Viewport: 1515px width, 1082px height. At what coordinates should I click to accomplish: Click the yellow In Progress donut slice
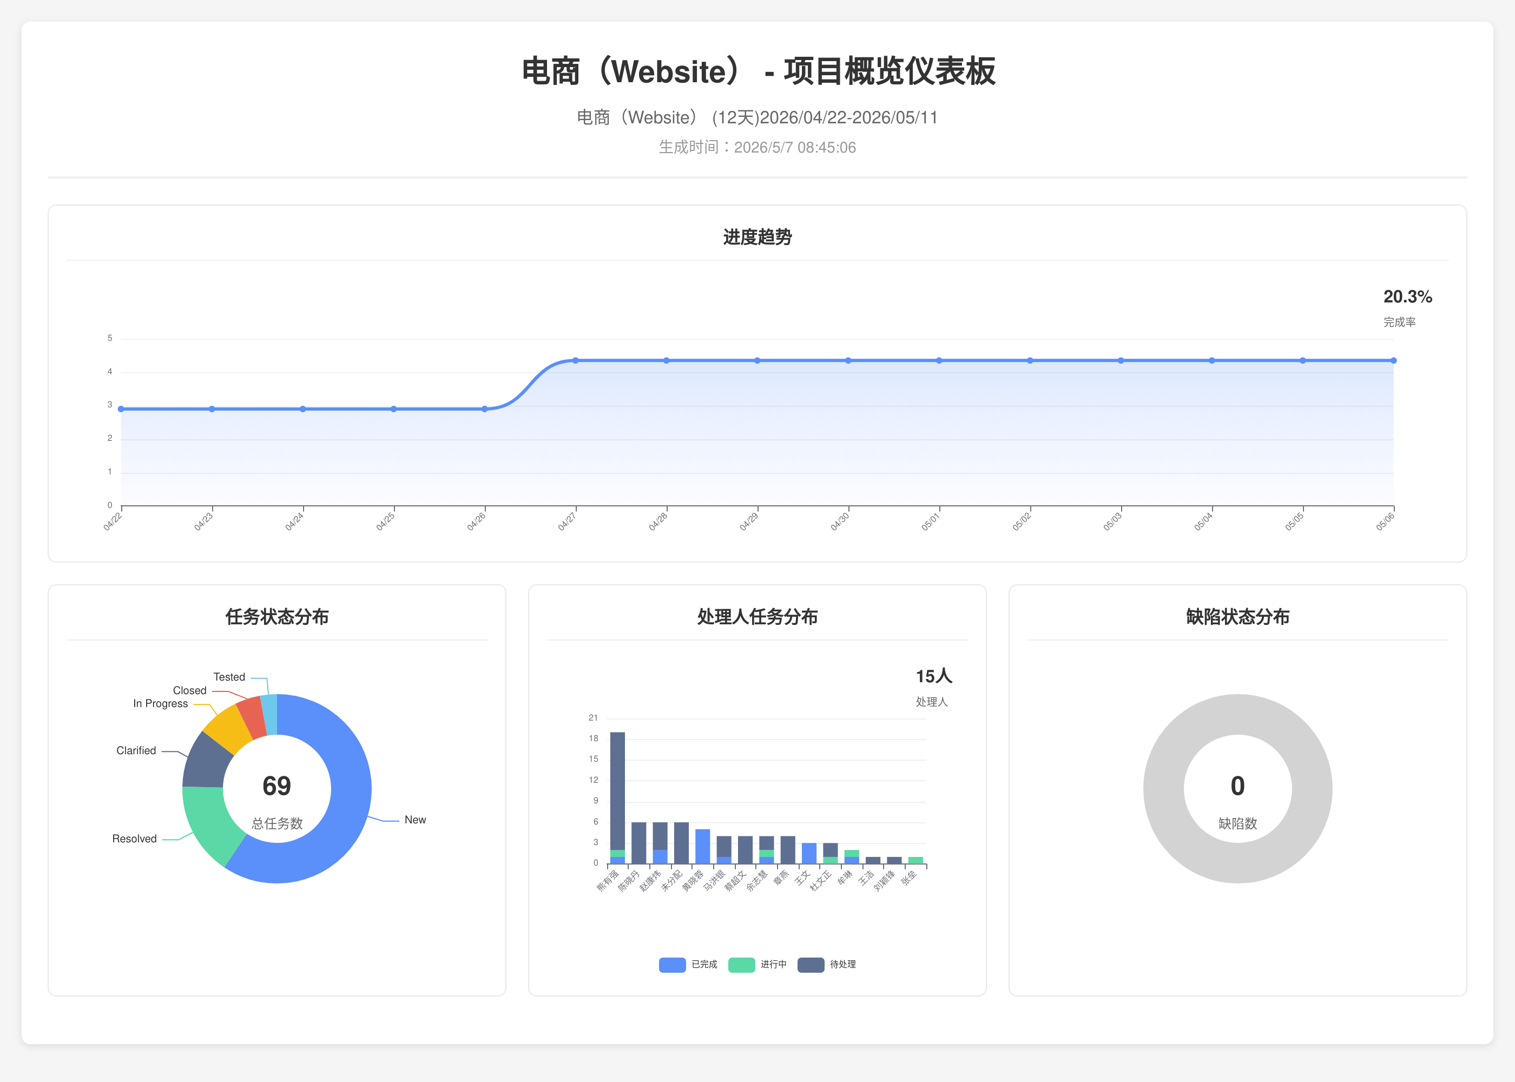coord(228,728)
